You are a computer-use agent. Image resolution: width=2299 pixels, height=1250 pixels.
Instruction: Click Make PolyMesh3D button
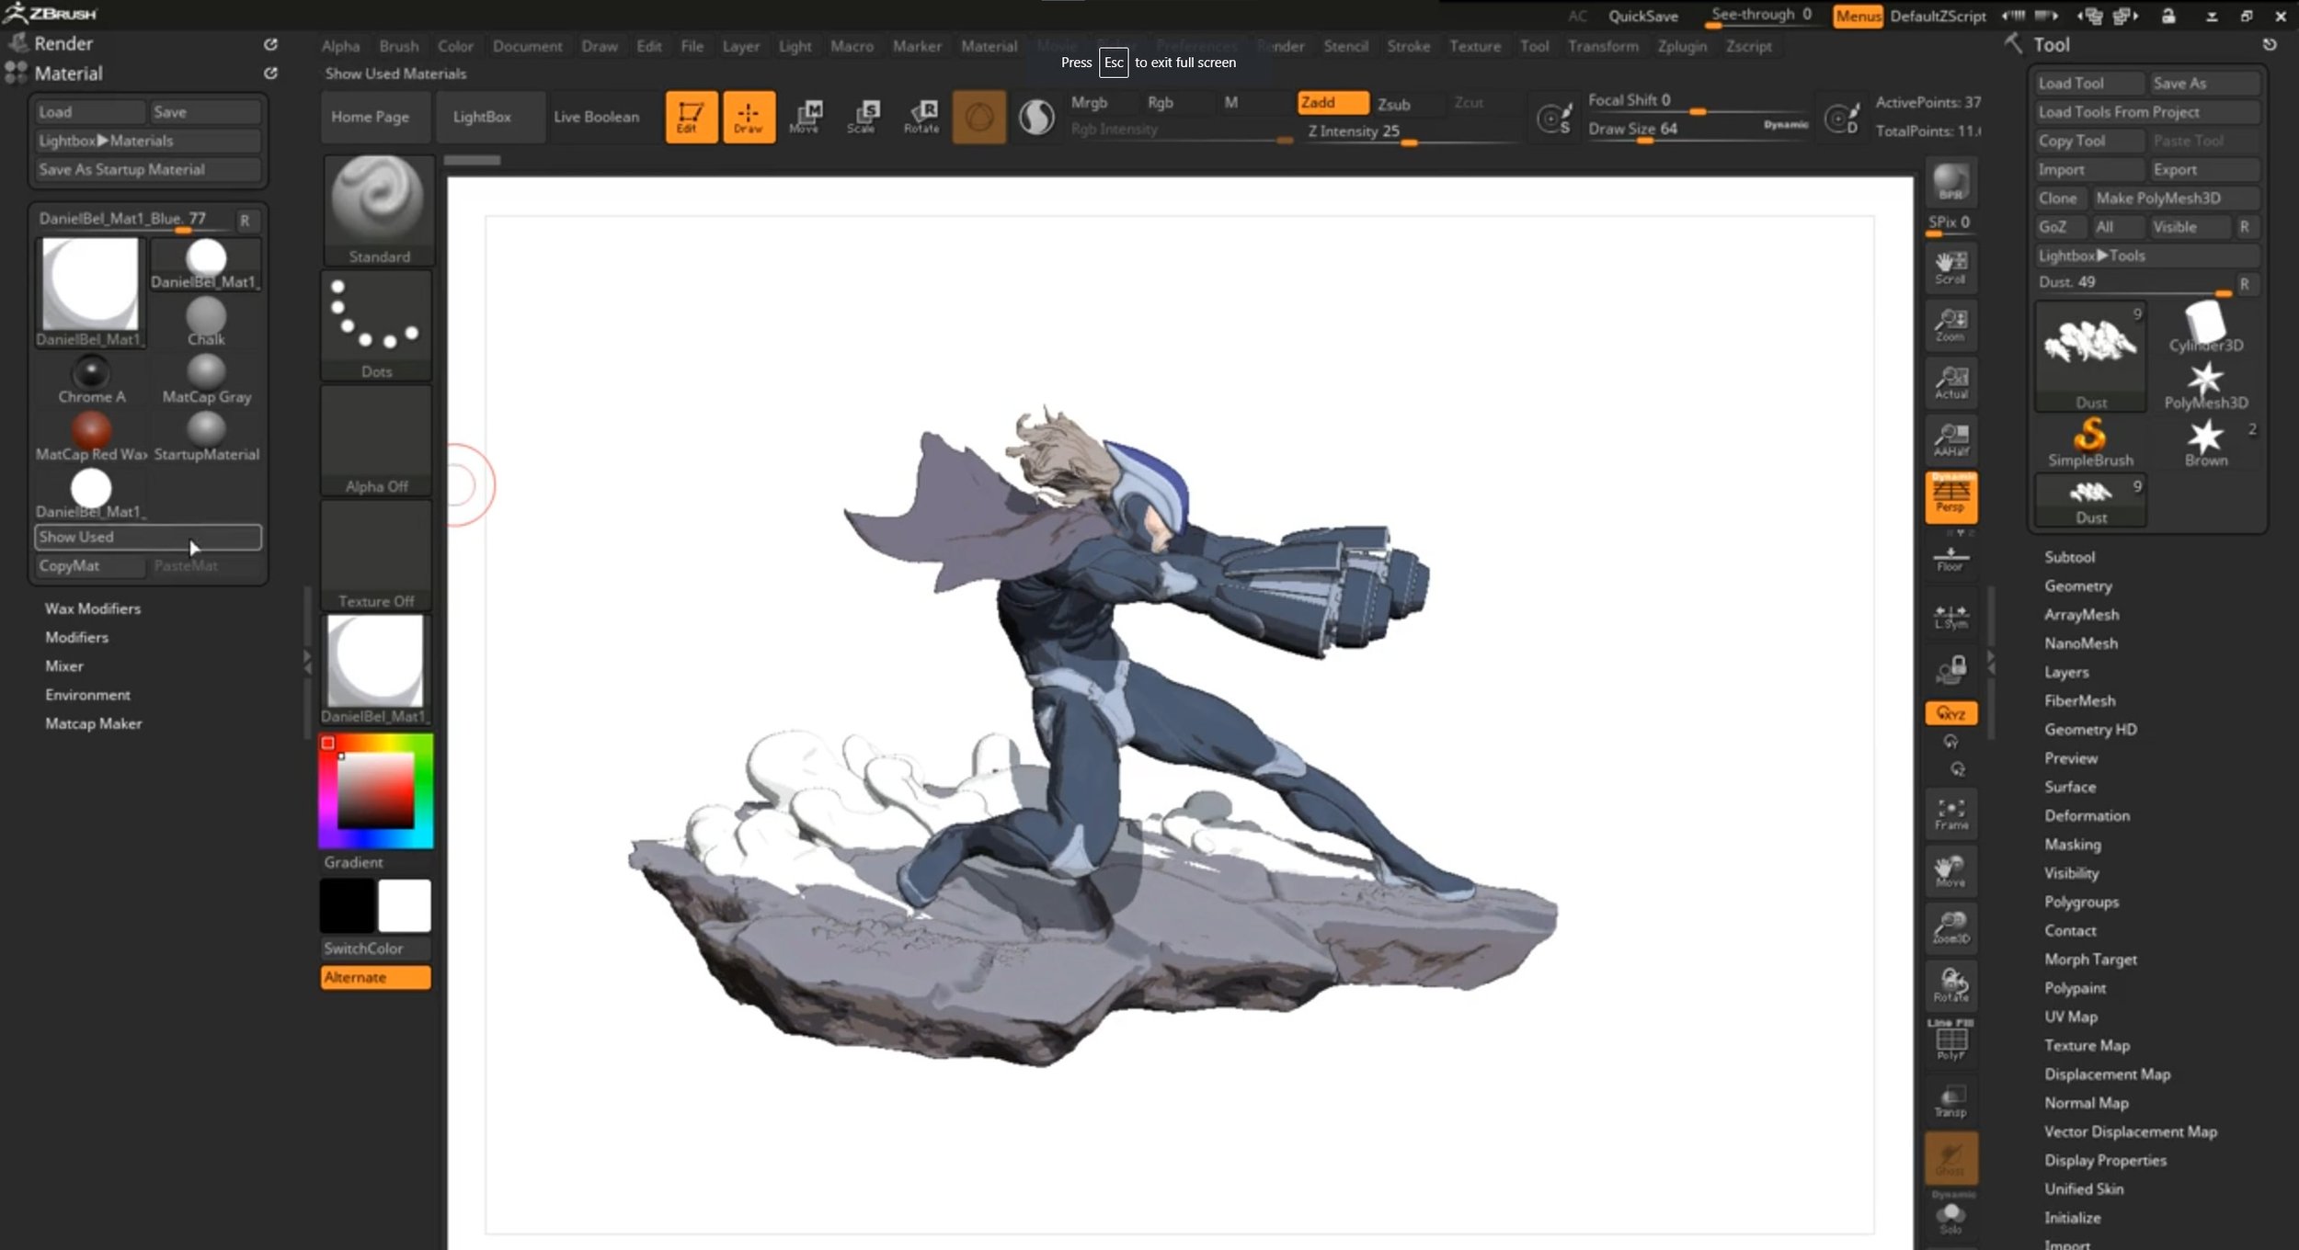2157,199
